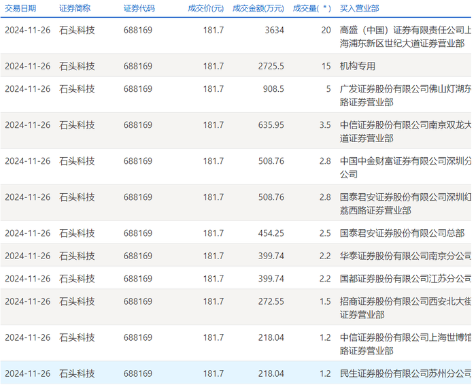Viewport: 476px width, 385px height.
Task: Select the 2725.5 transaction amount cell
Action: 271,66
